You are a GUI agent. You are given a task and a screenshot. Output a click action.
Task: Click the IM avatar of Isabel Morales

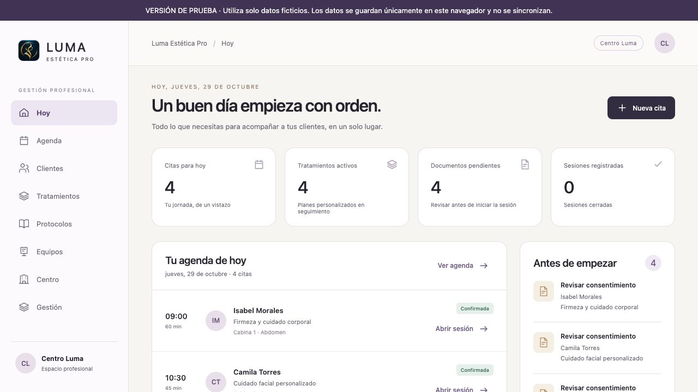click(216, 321)
